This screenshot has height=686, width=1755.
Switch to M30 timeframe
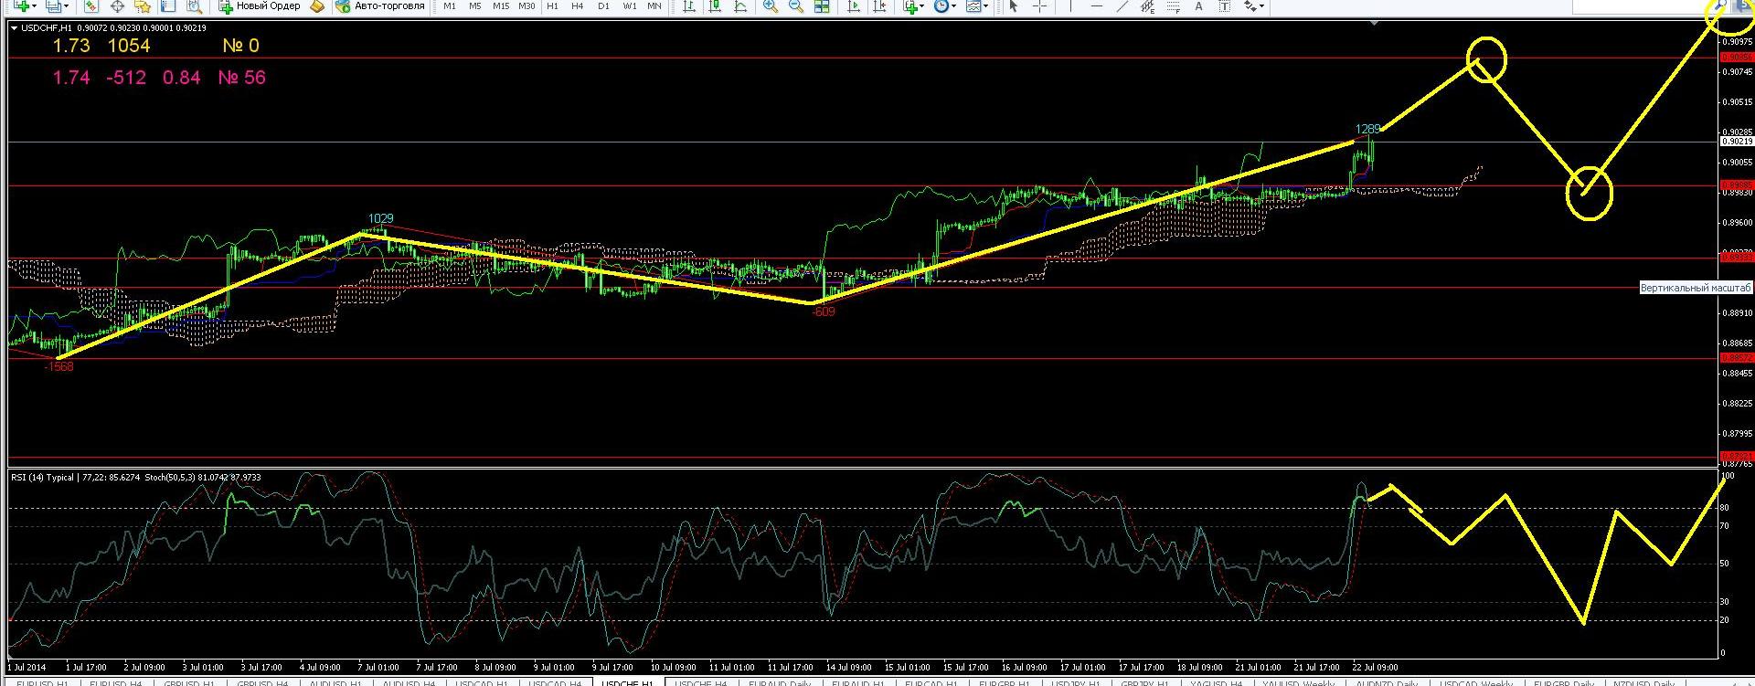(x=526, y=6)
